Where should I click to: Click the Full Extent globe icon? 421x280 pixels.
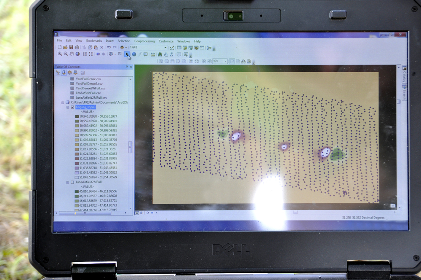[x=77, y=54]
